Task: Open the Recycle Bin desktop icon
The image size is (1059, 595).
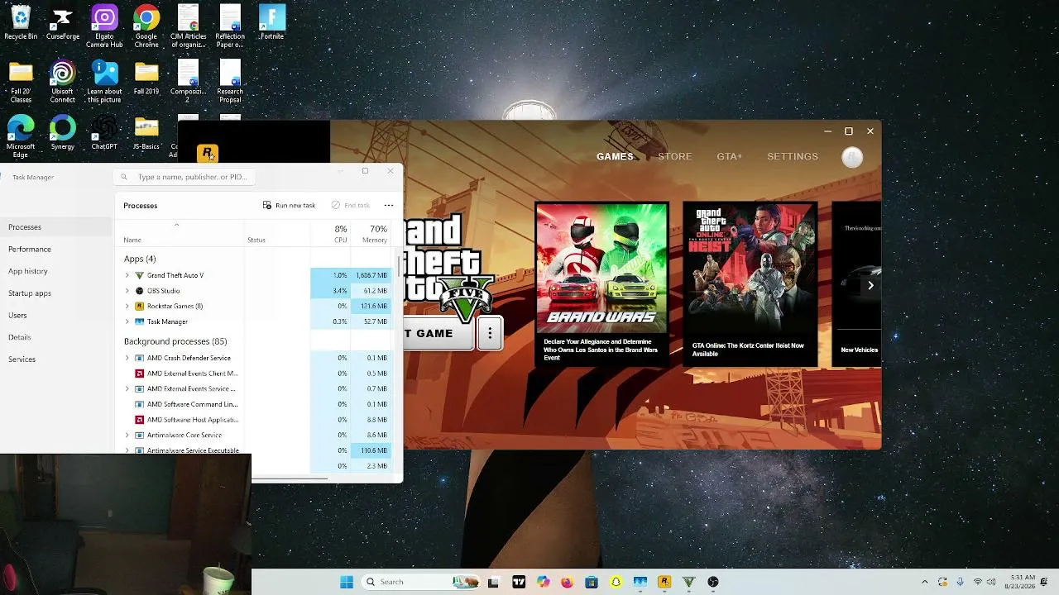Action: (x=21, y=22)
